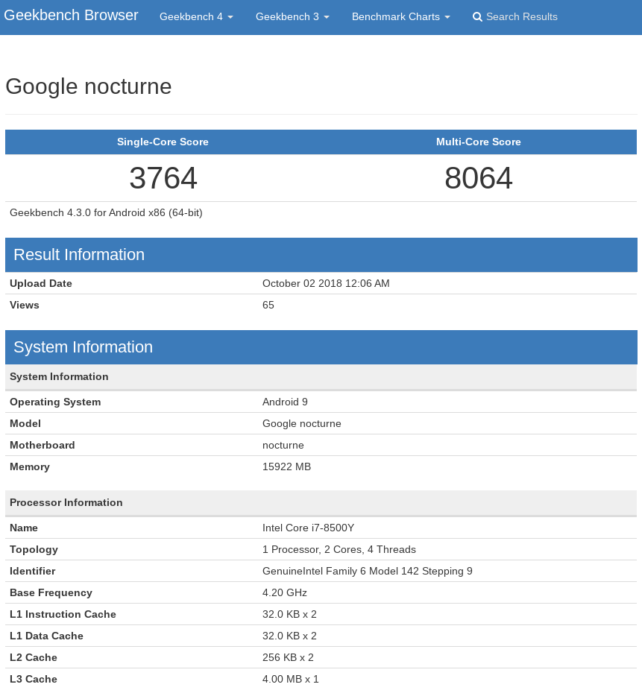Select the Model row label
Image resolution: width=642 pixels, height=696 pixels.
pyautogui.click(x=25, y=423)
